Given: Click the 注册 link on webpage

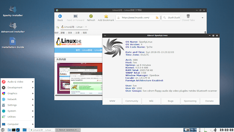Looking at the screenshot, I should (x=77, y=33).
